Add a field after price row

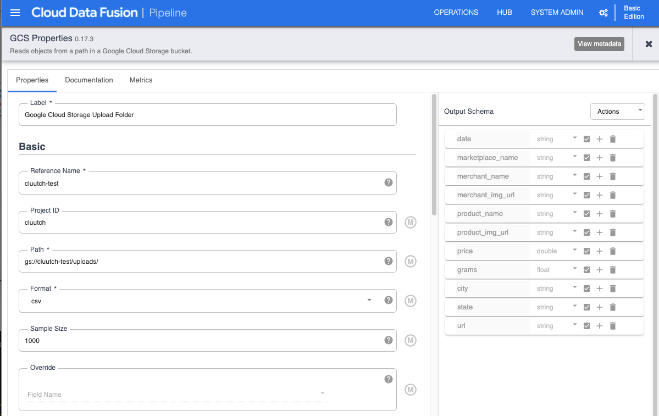coord(599,251)
